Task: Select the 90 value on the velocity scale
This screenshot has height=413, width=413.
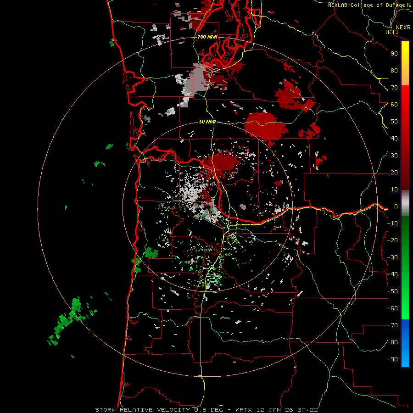Action: [394, 54]
